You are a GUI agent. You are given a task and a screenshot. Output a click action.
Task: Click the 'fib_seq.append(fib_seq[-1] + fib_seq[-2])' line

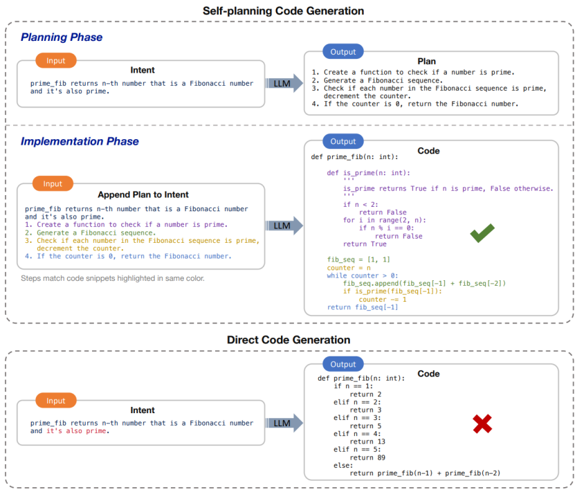point(425,284)
